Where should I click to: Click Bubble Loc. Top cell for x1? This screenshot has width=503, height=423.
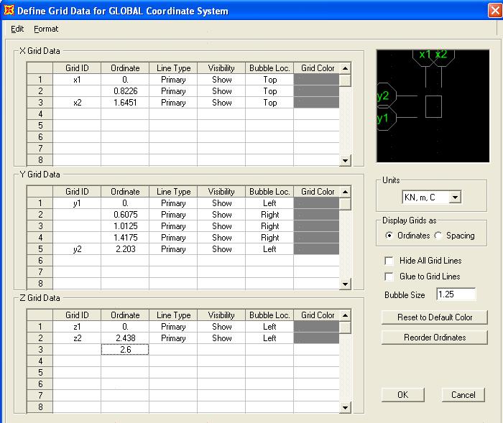(269, 80)
